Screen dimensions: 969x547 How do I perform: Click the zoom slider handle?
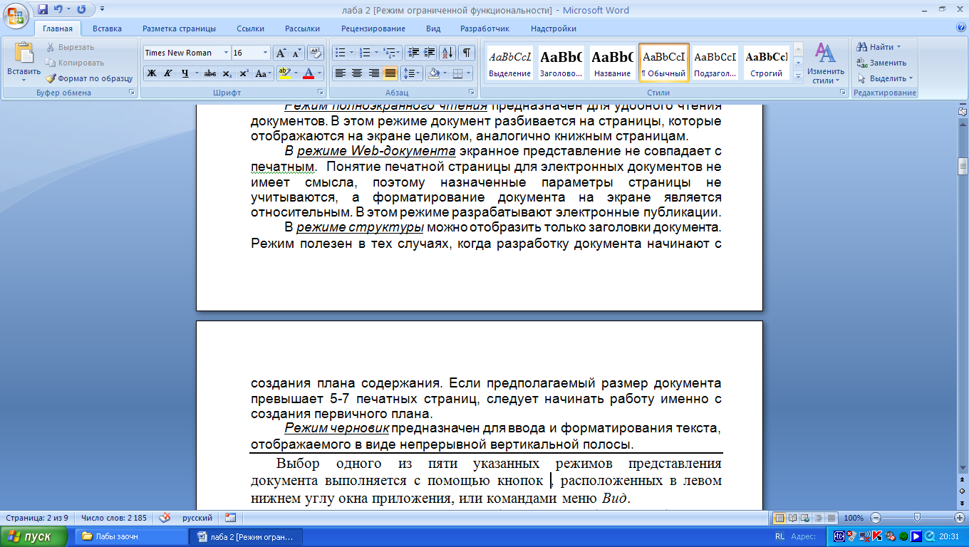pyautogui.click(x=917, y=518)
